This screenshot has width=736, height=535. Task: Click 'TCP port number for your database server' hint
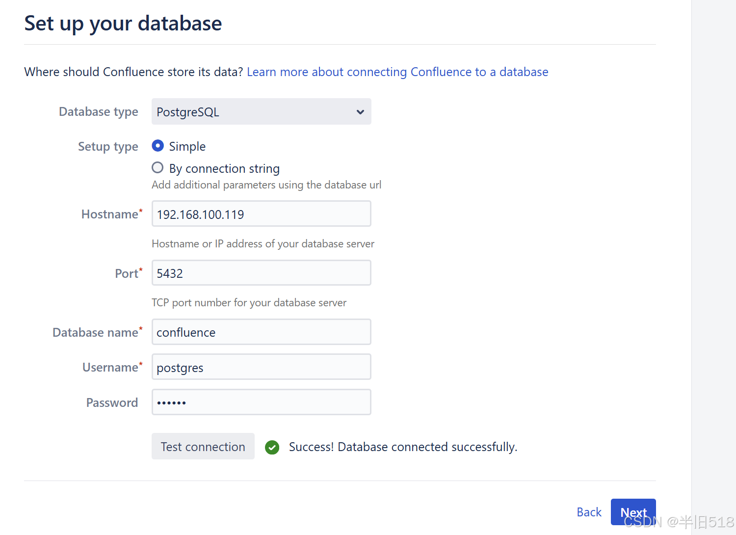[249, 302]
